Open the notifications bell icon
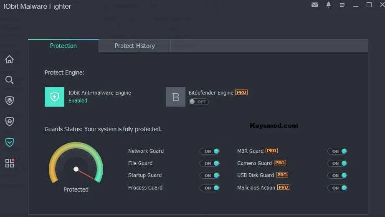The image size is (385, 217). pyautogui.click(x=329, y=5)
